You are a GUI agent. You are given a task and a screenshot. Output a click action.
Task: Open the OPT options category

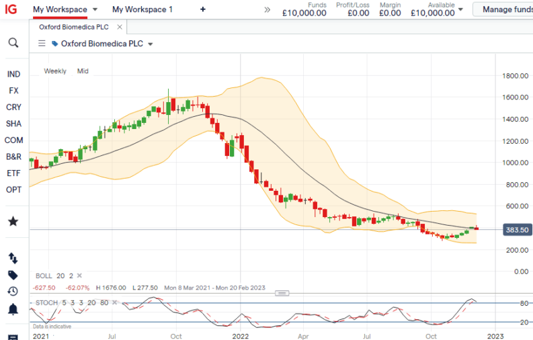(13, 190)
